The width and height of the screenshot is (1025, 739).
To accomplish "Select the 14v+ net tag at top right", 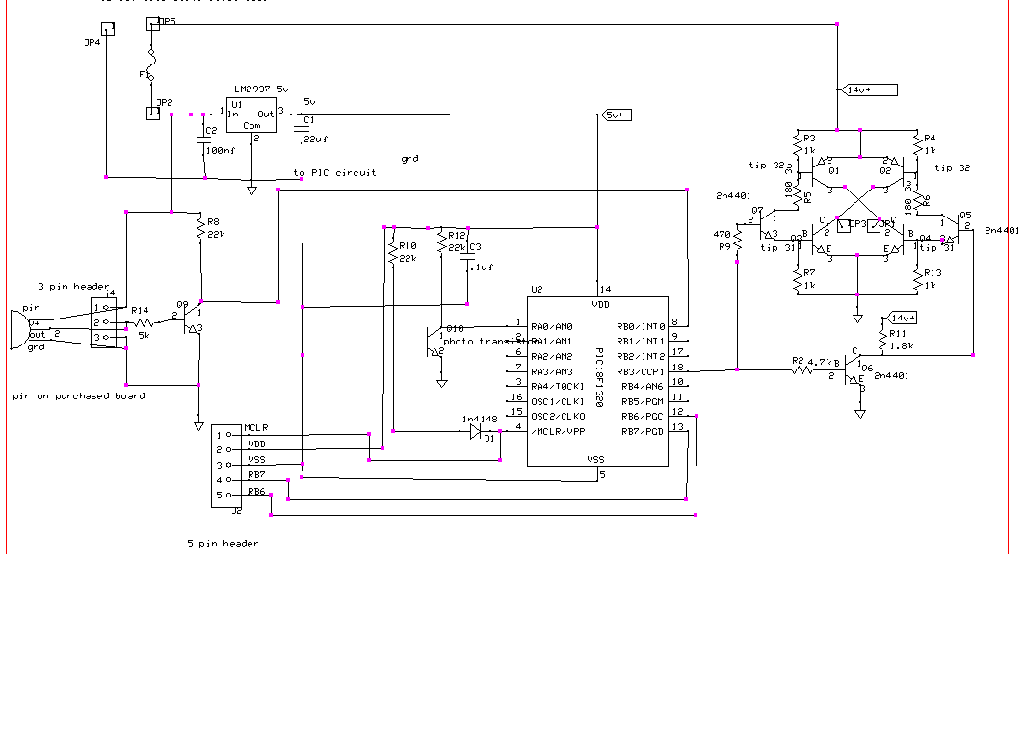I will (x=869, y=89).
